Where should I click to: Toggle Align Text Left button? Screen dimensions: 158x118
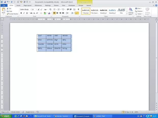[54, 13]
